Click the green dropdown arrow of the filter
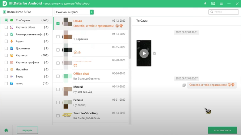This screenshot has height=135, width=241. [92, 12]
